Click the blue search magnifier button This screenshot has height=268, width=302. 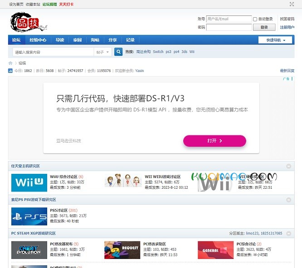118,52
